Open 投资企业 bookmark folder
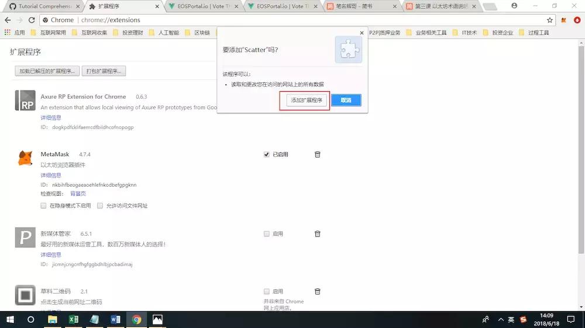The height and width of the screenshot is (328, 585). click(x=498, y=33)
